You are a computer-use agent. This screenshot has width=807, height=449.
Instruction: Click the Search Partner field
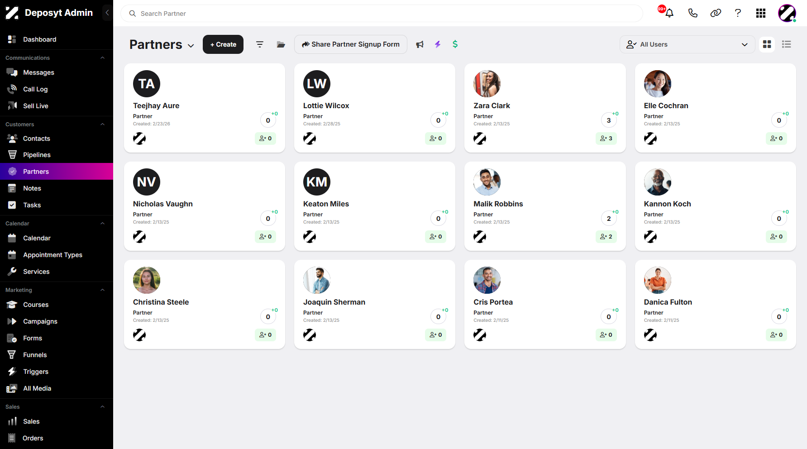coord(382,14)
